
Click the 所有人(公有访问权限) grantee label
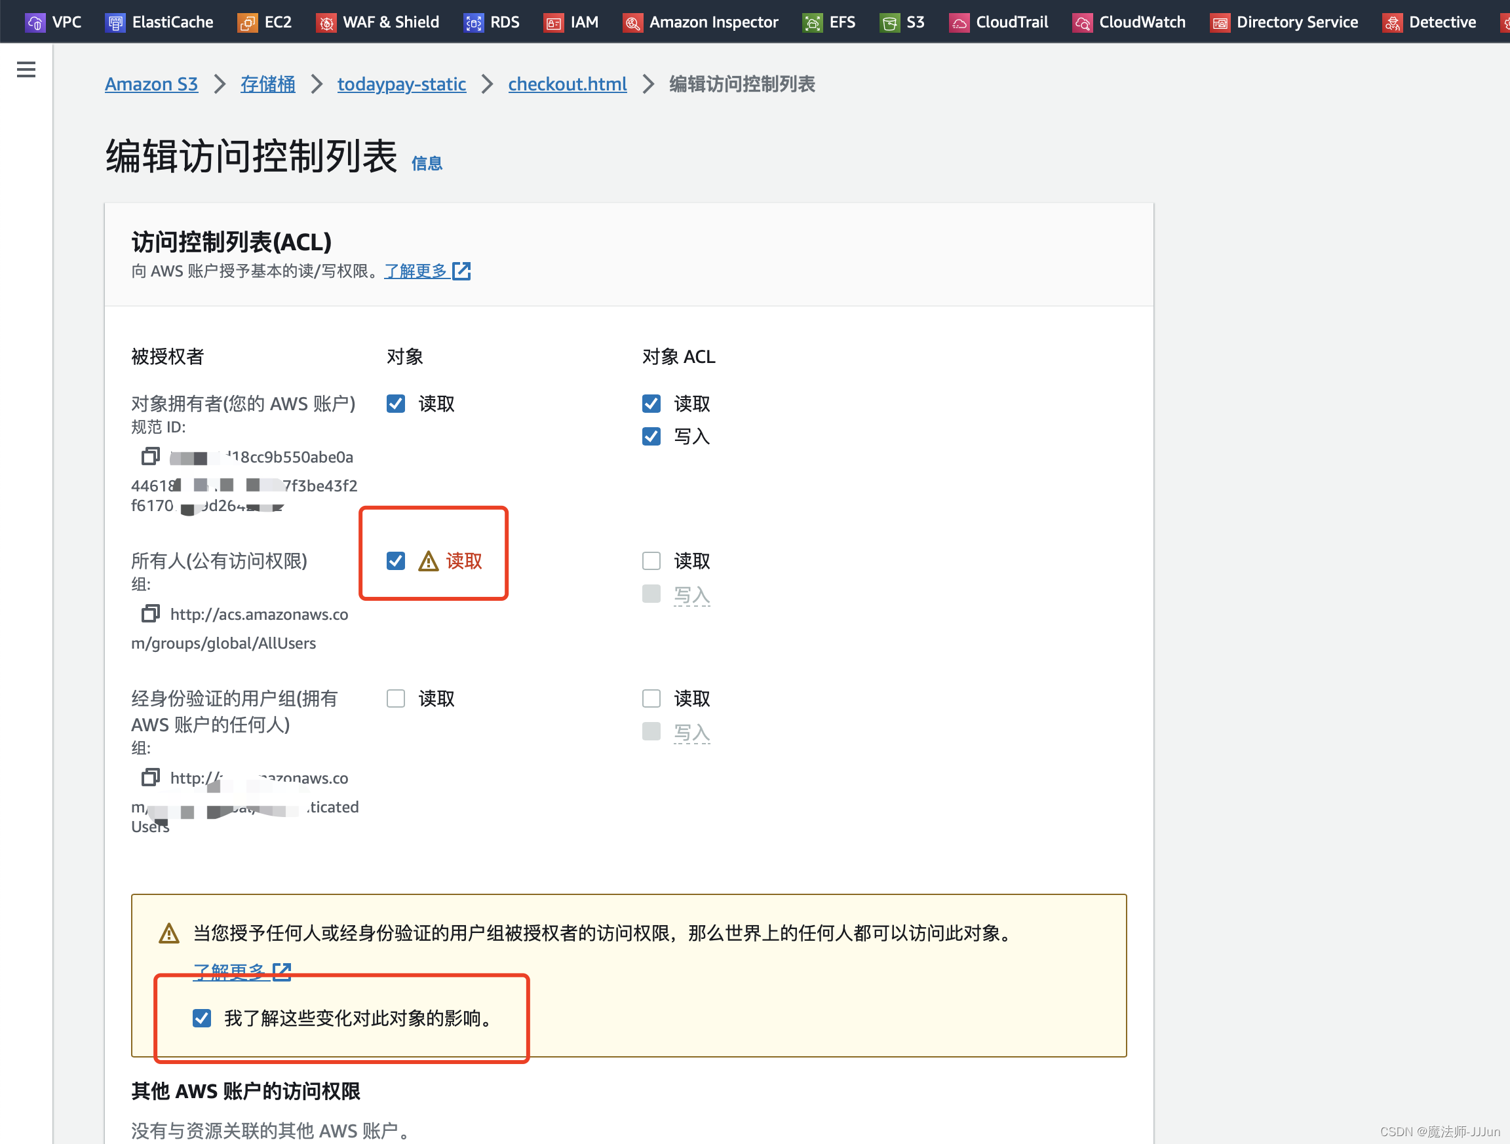click(x=219, y=561)
